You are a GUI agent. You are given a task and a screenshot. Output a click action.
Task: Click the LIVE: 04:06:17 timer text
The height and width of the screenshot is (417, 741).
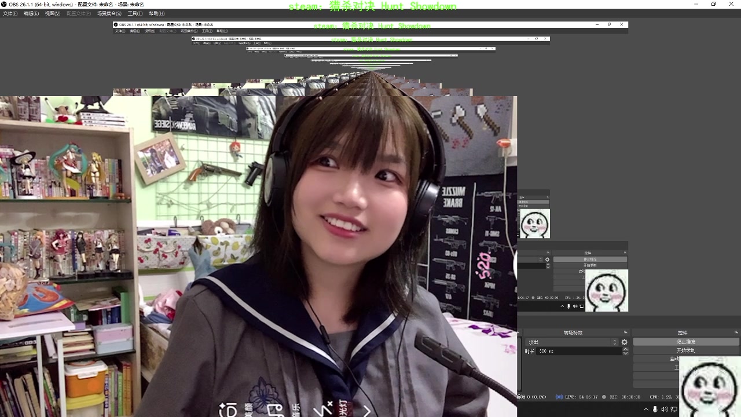coord(582,397)
